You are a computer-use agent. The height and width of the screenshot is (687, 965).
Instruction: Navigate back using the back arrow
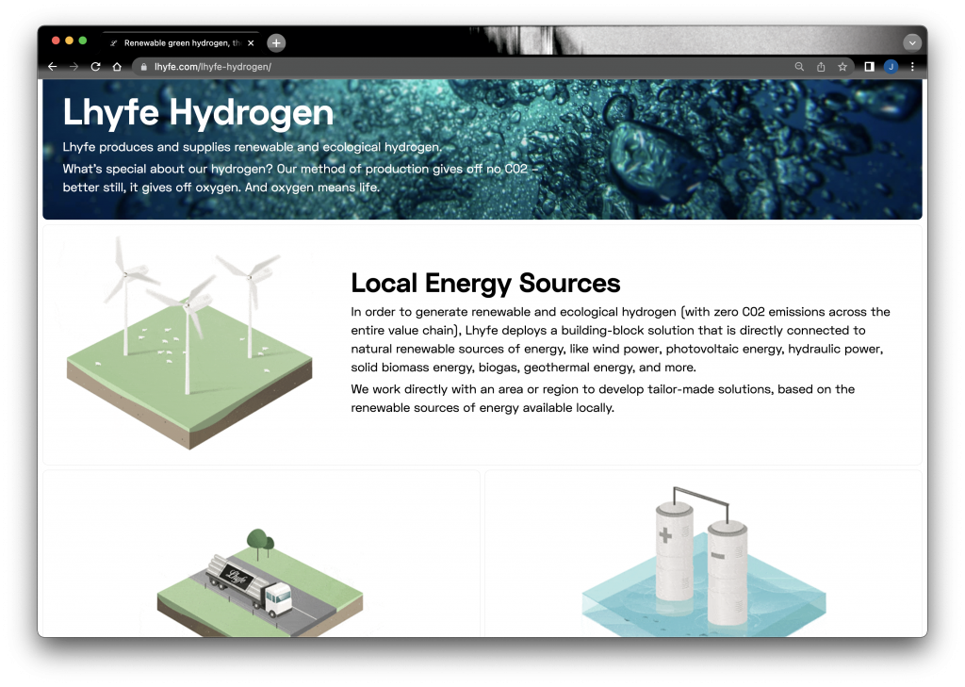(x=52, y=66)
